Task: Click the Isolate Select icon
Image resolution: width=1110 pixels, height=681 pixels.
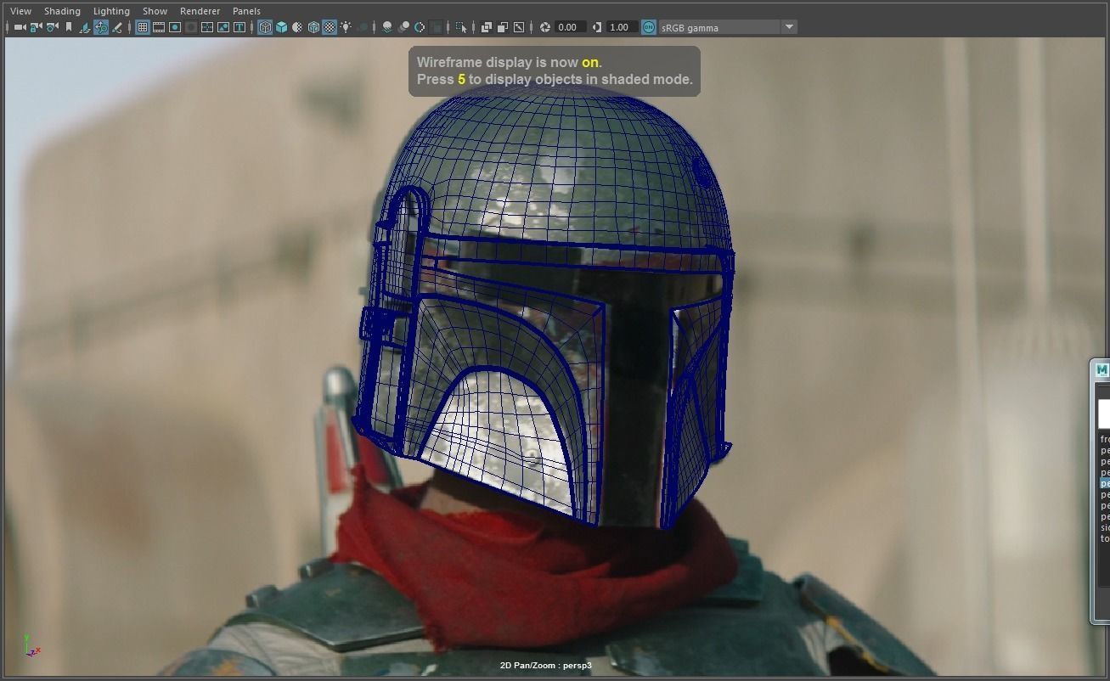Action: 461,27
